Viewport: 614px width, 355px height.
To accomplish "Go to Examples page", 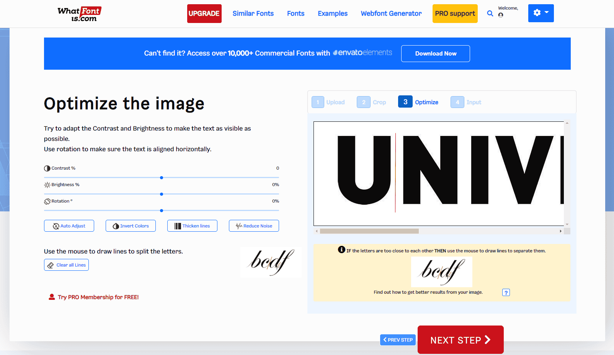I will 333,13.
